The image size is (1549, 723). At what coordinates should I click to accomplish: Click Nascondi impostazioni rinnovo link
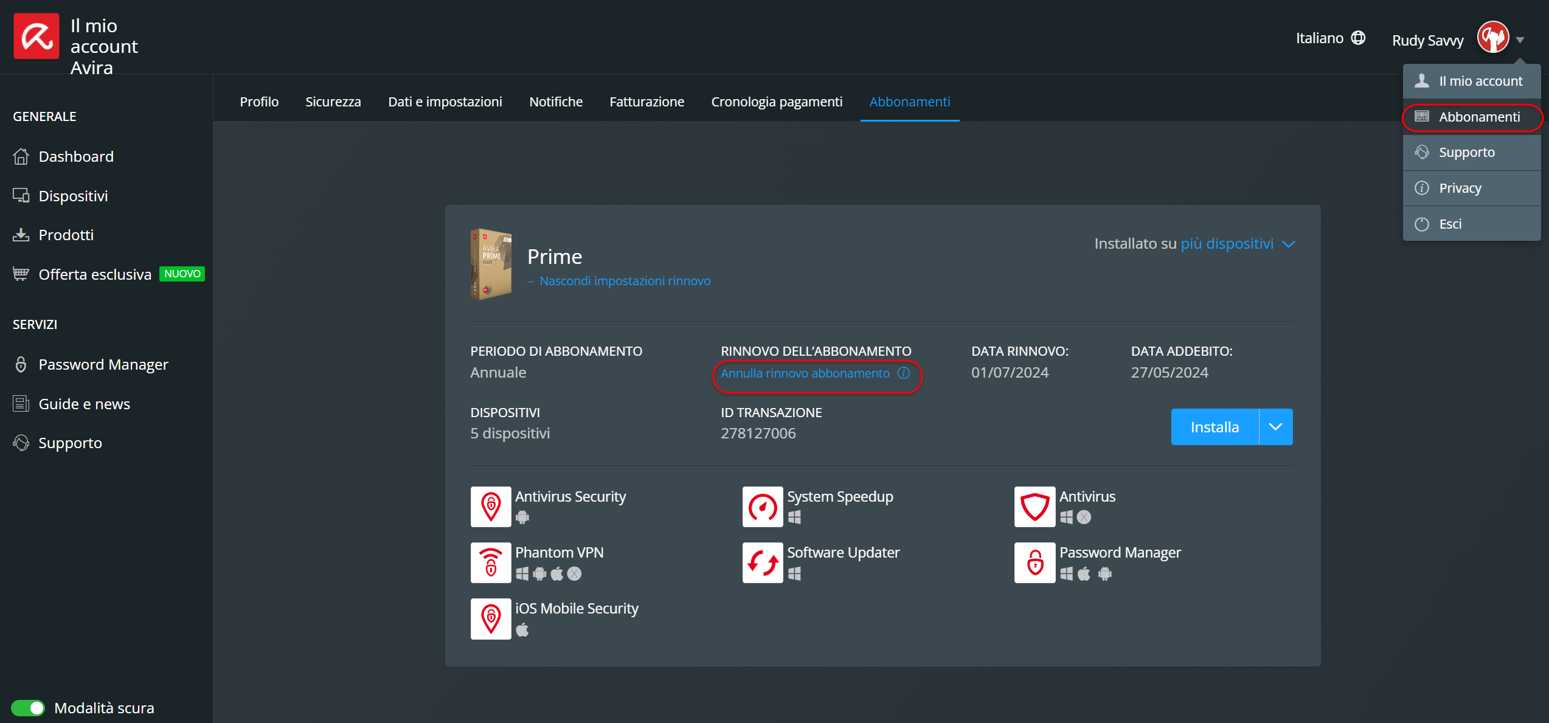pyautogui.click(x=625, y=281)
